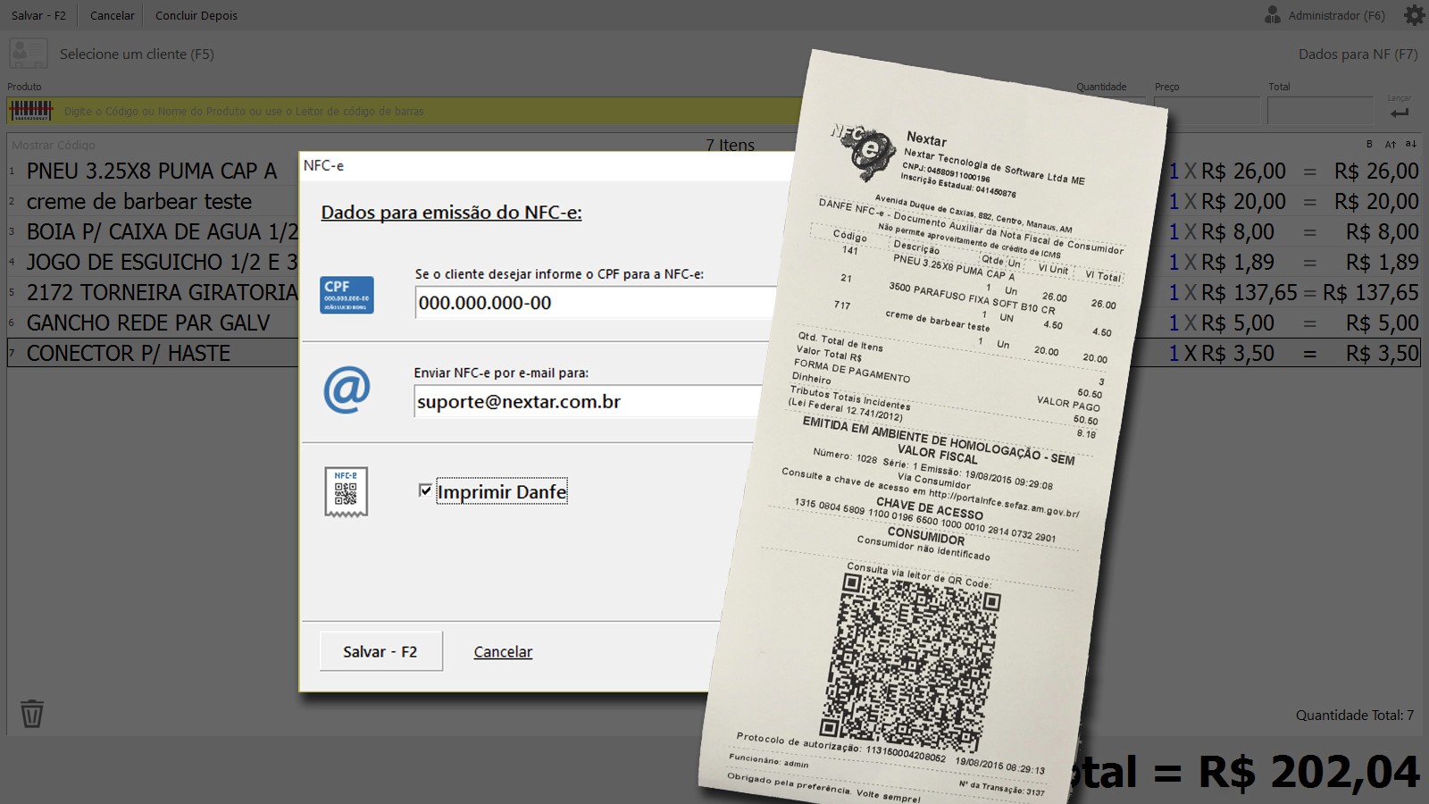Viewport: 1429px width, 804px height.
Task: Click Salvar - F2 in the top toolbar
Action: point(38,15)
